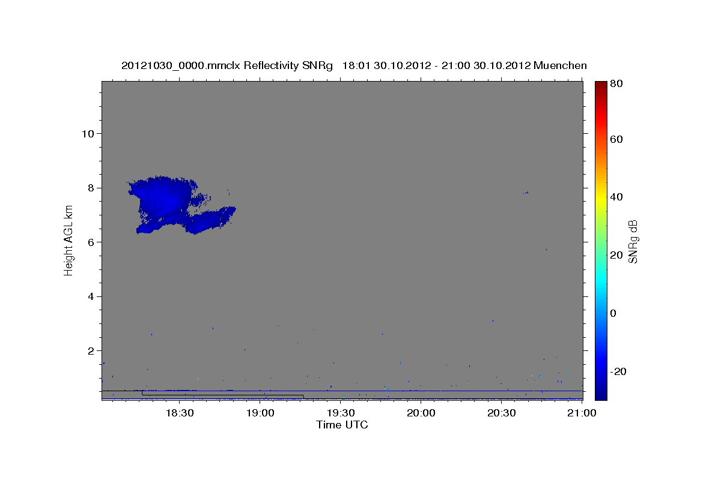Click the dark red top of colorbar
The height and width of the screenshot is (480, 721).
[601, 85]
